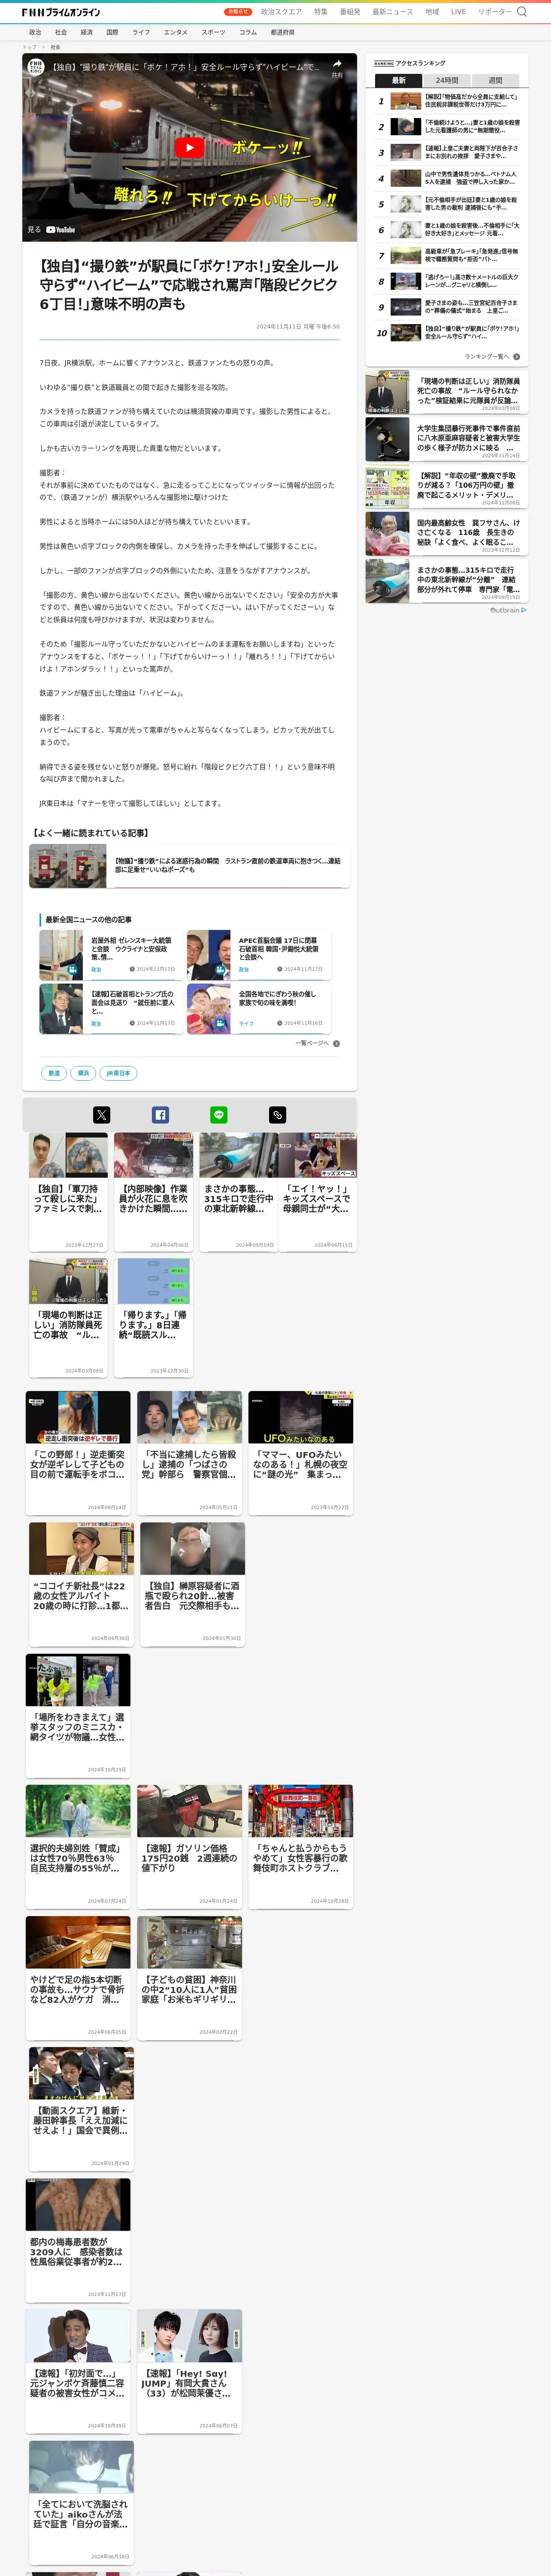
Task: Share the article via LINE
Action: 219,1115
